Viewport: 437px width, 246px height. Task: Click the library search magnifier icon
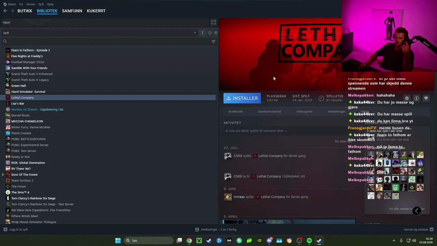tap(5, 41)
